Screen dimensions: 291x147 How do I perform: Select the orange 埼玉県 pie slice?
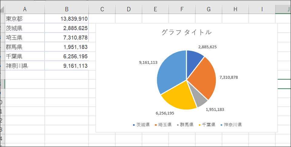(x=203, y=78)
